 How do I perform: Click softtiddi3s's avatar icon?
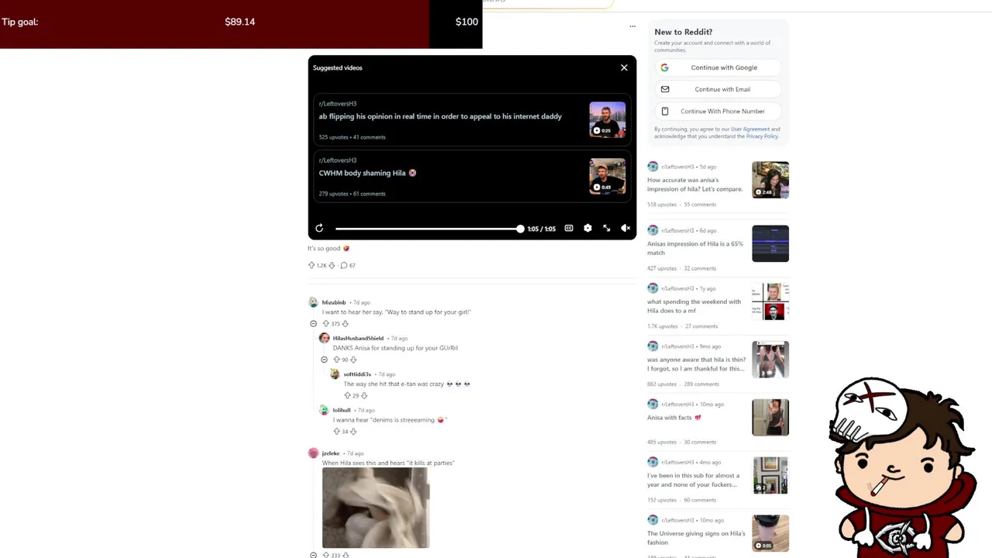(x=335, y=374)
